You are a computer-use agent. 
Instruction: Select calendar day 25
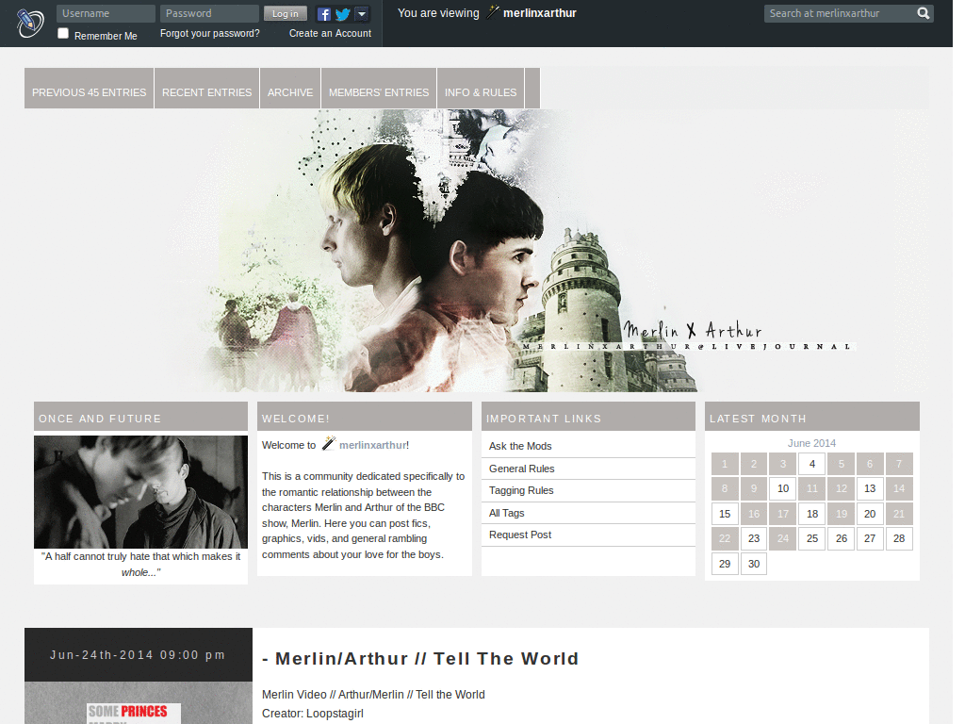(811, 538)
